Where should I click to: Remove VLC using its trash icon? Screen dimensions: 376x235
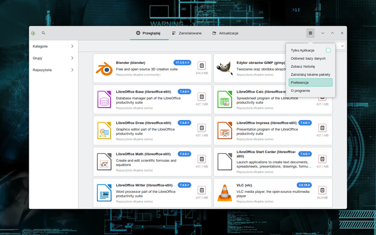pos(322,190)
